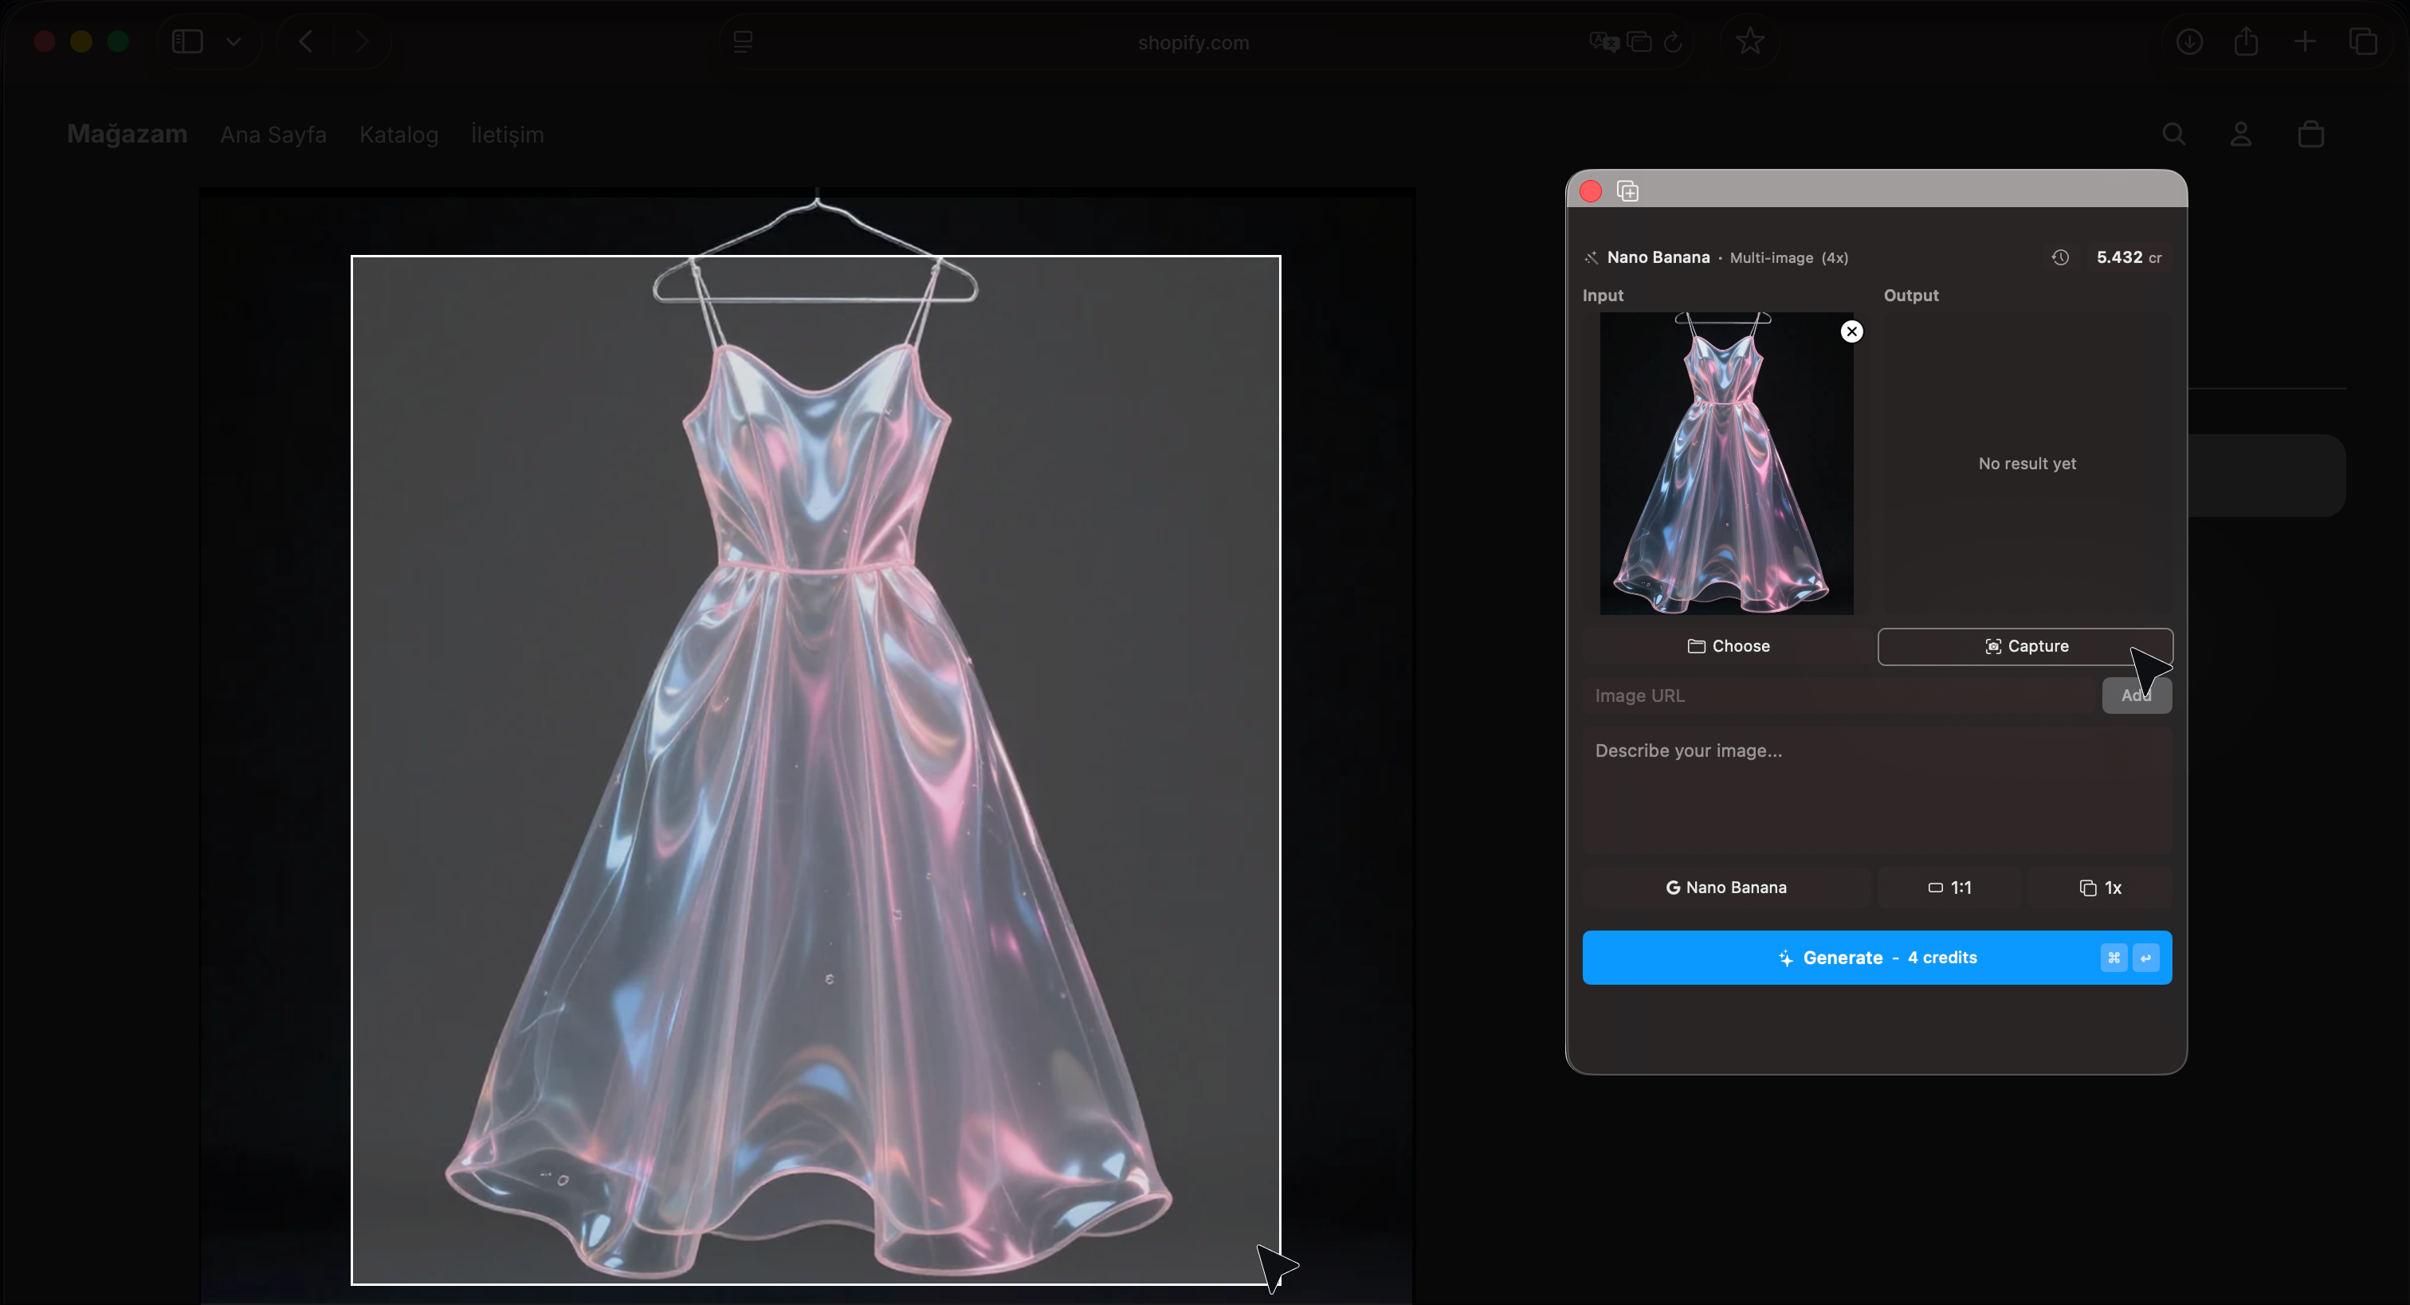Open the account profile icon
This screenshot has width=2410, height=1305.
[2241, 135]
